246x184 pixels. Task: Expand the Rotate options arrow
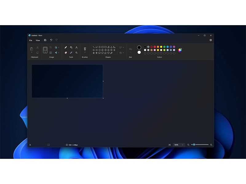[59, 47]
